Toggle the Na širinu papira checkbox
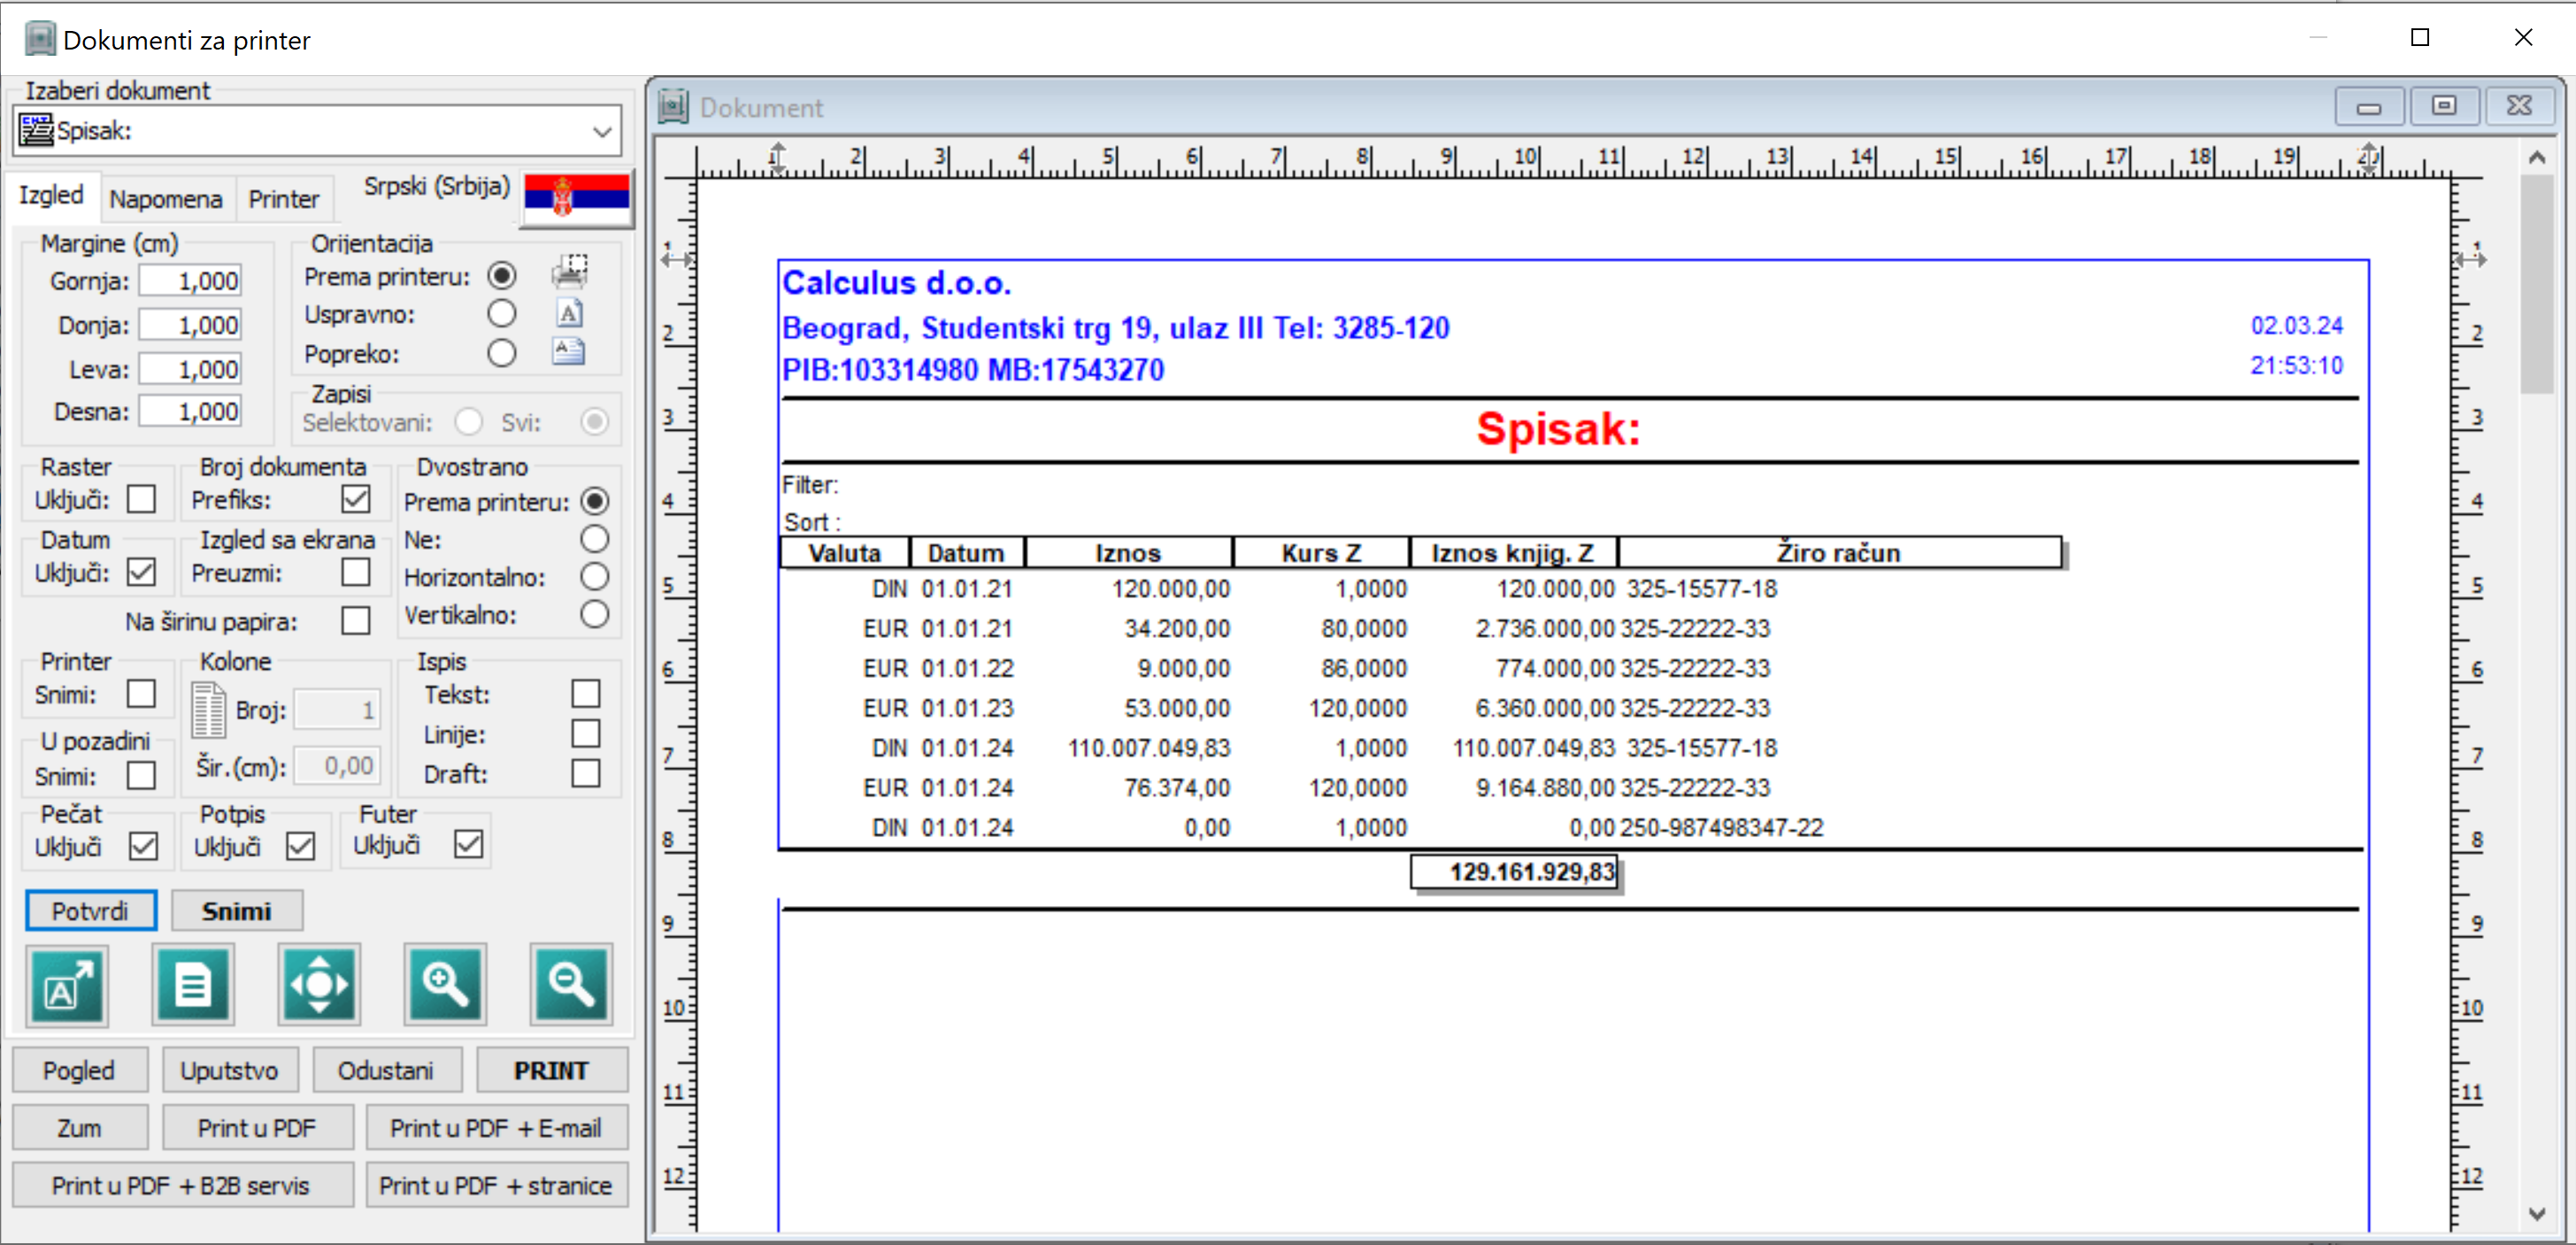The height and width of the screenshot is (1245, 2576). tap(355, 621)
